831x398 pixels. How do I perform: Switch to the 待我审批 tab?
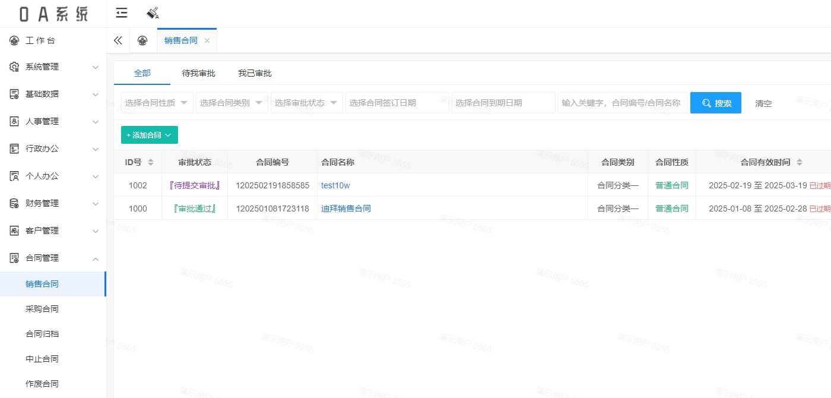click(198, 73)
